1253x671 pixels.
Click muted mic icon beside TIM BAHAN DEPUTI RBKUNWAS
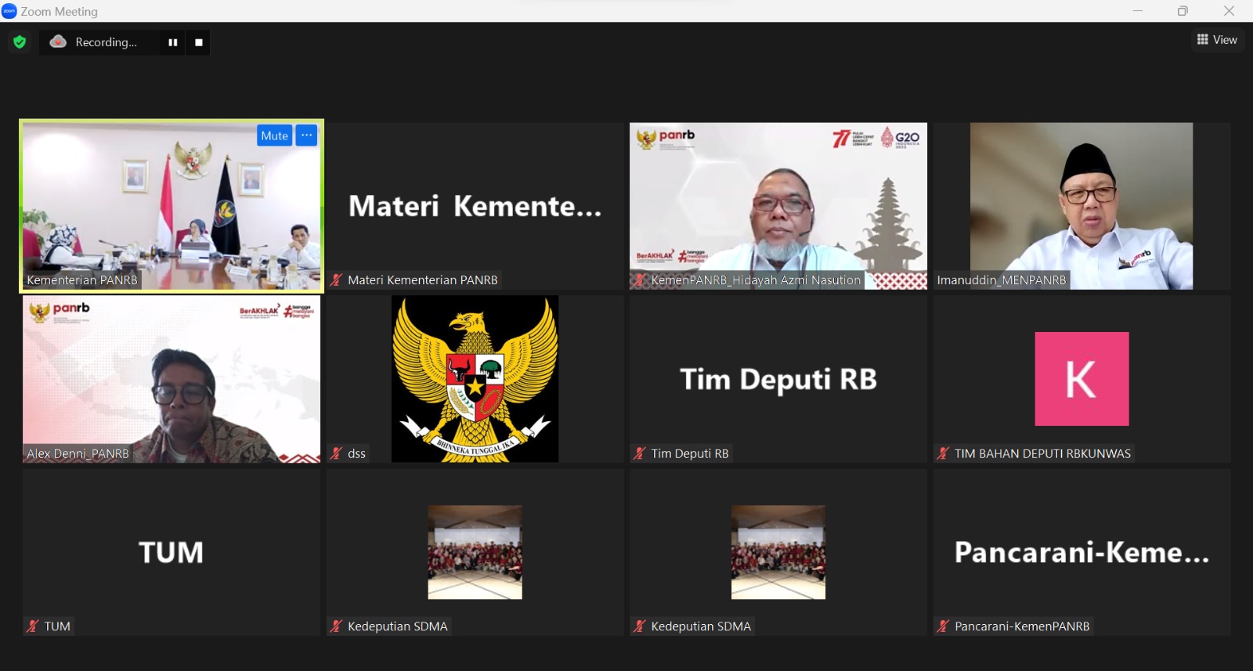coord(944,453)
